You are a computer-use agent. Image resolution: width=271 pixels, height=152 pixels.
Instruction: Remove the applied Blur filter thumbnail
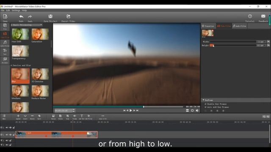coord(213,31)
